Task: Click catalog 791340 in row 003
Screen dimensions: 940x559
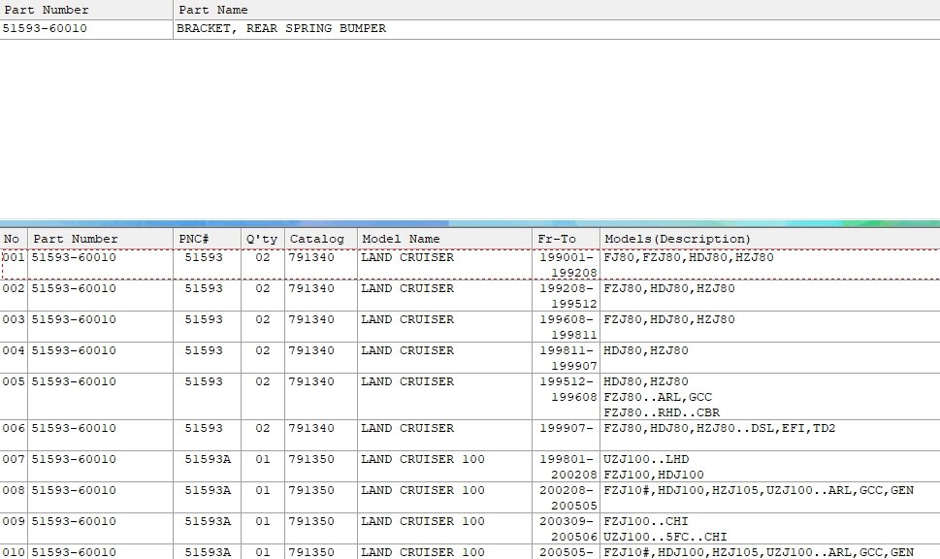Action: [311, 319]
